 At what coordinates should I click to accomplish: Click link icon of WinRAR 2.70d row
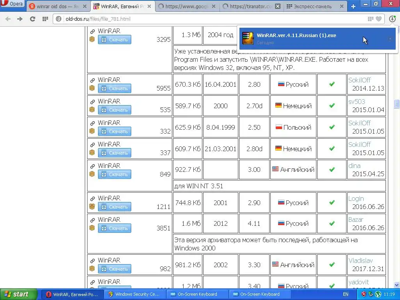click(92, 102)
